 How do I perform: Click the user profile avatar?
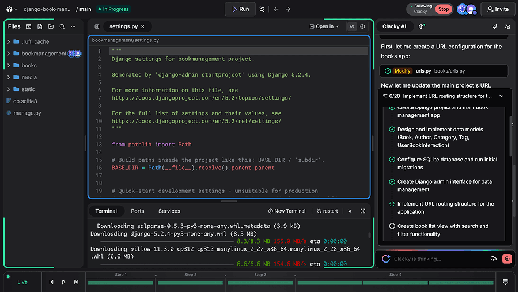tap(471, 9)
